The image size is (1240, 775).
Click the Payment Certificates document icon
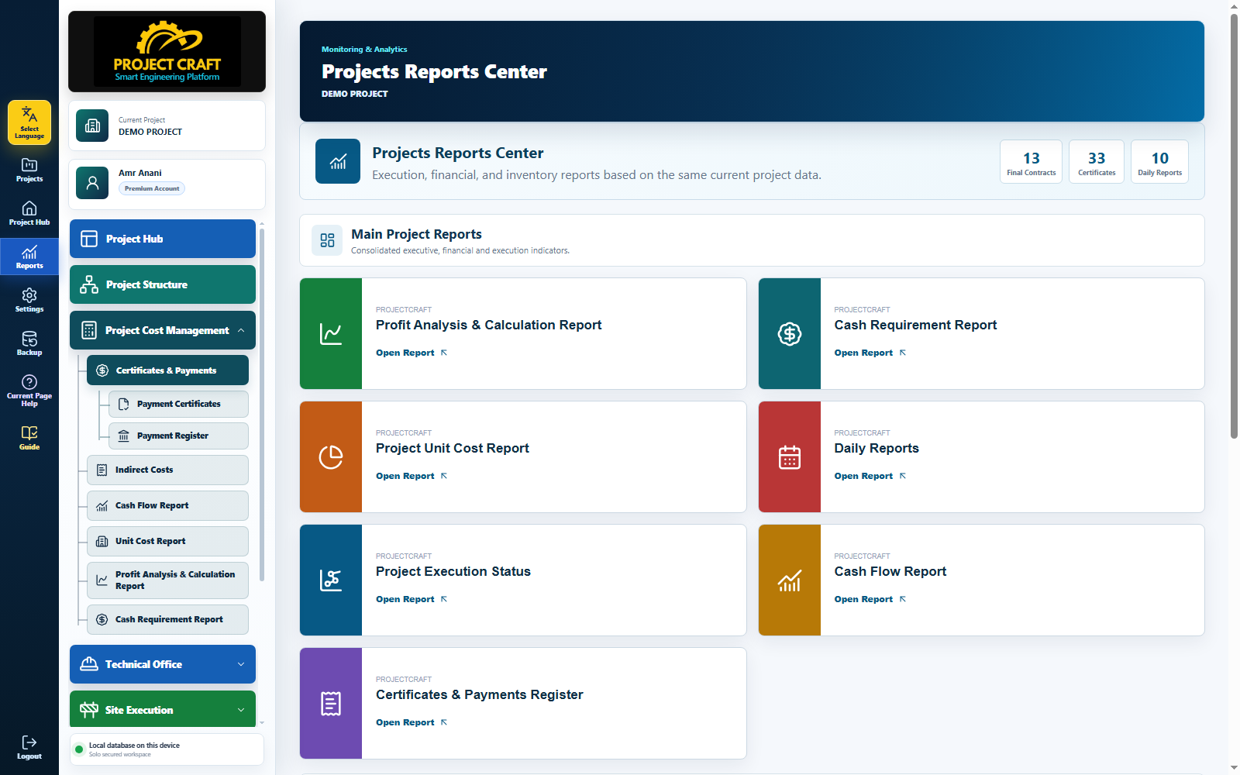click(x=123, y=405)
